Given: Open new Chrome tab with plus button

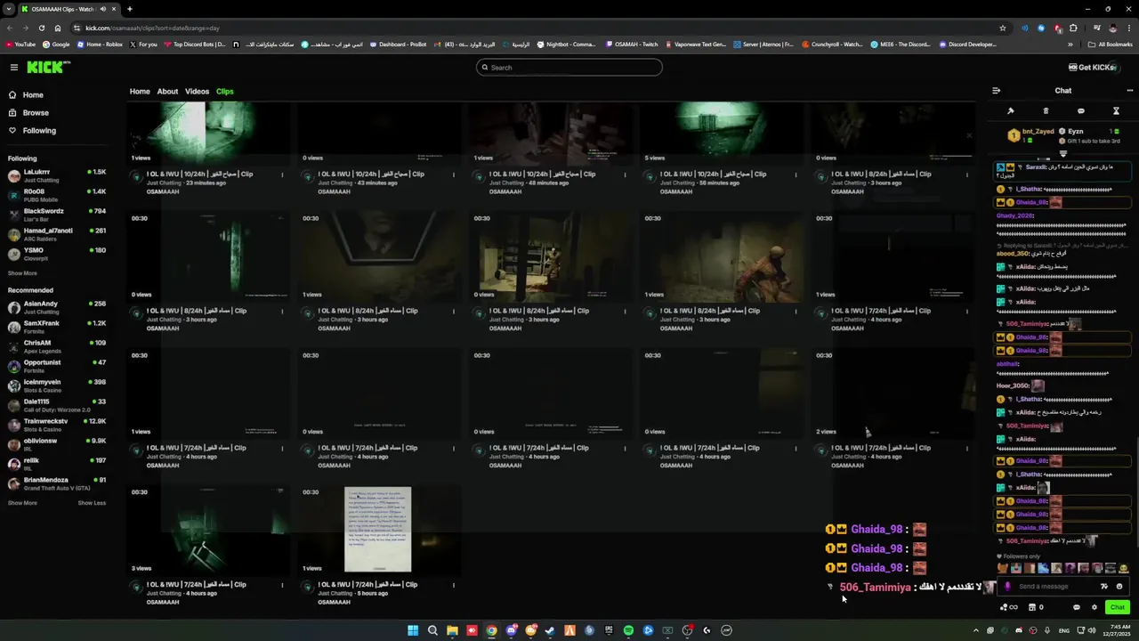Looking at the screenshot, I should (x=130, y=9).
